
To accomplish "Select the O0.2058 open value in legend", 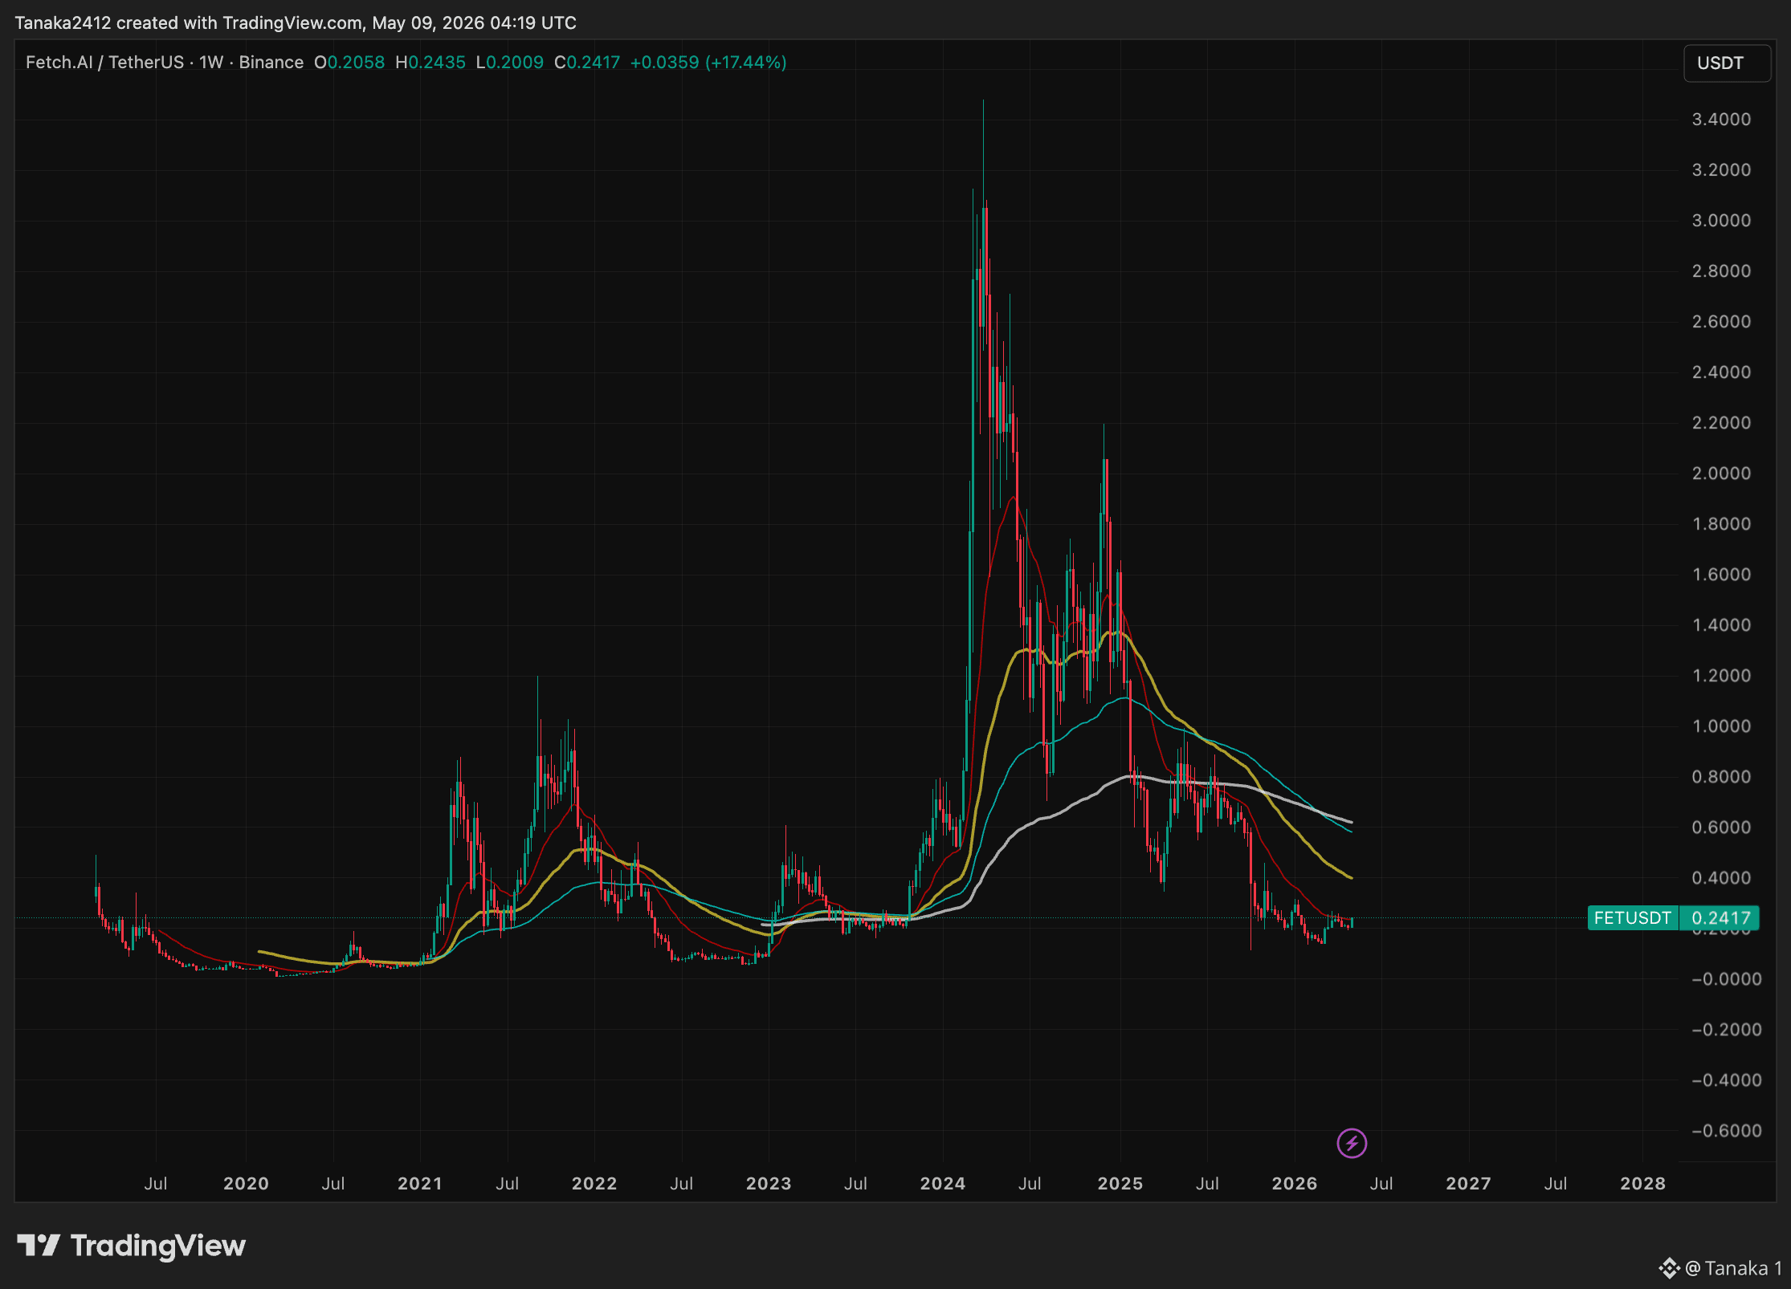I will [x=349, y=63].
